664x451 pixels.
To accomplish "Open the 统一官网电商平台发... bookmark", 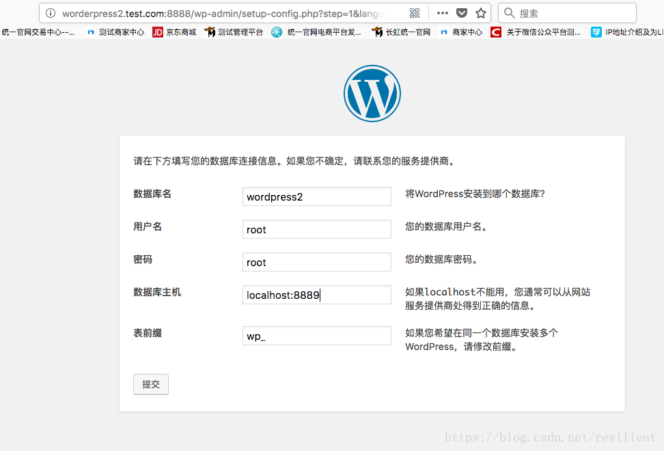I will coord(316,32).
